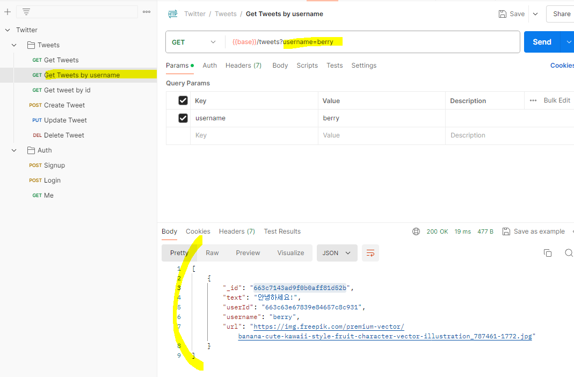The width and height of the screenshot is (574, 377).
Task: Open the response search magnifier icon
Action: tap(569, 253)
